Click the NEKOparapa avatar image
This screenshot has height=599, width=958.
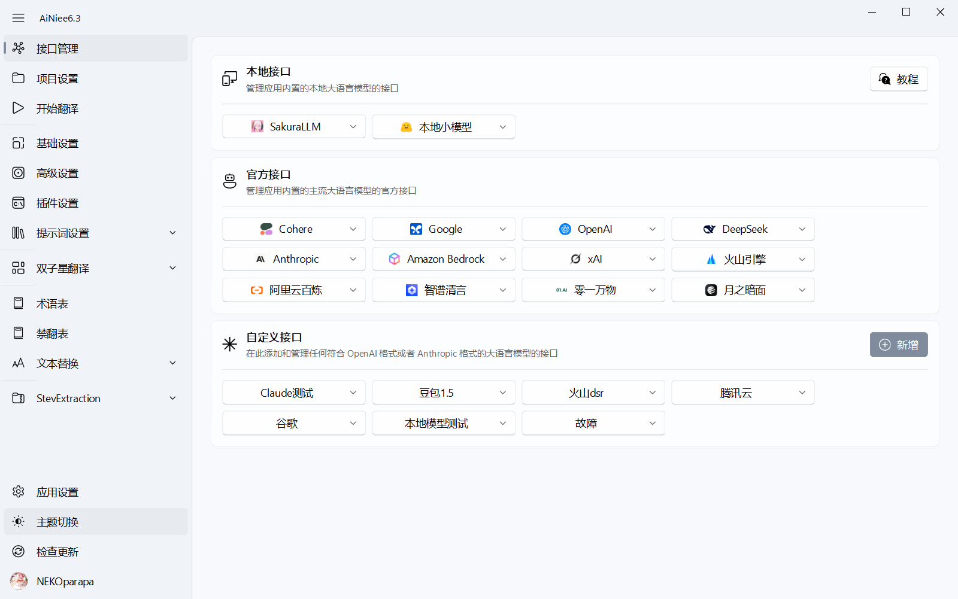point(19,581)
